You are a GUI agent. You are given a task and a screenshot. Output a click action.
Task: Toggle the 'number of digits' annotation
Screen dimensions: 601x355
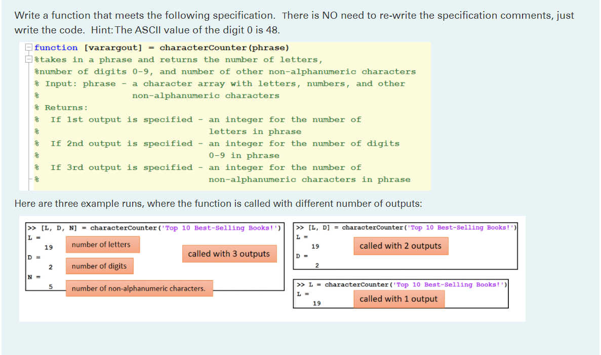click(99, 265)
